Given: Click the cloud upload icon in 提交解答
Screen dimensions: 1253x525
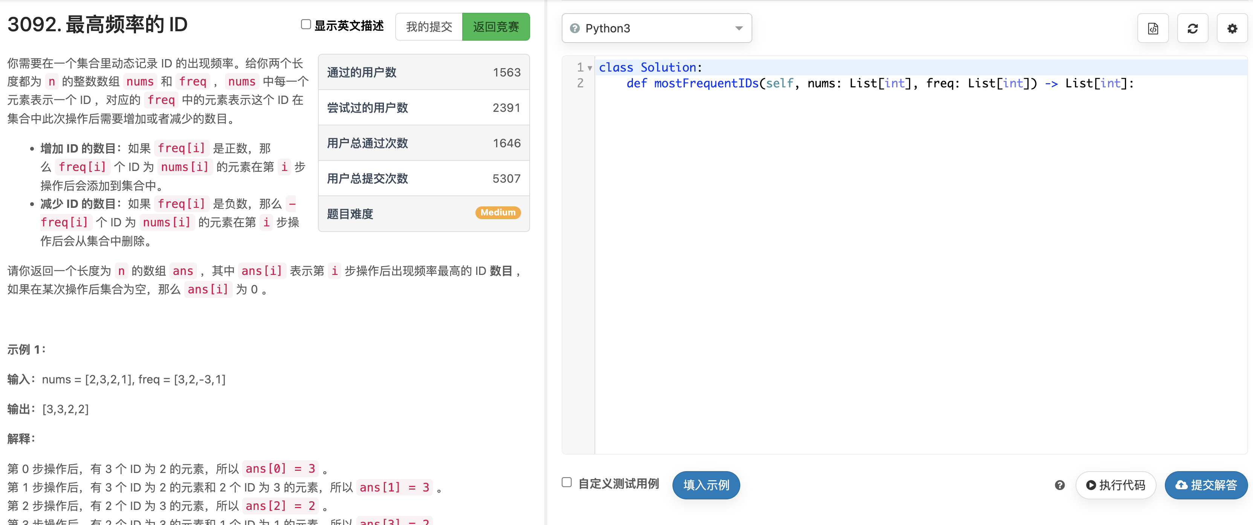Looking at the screenshot, I should coord(1181,485).
